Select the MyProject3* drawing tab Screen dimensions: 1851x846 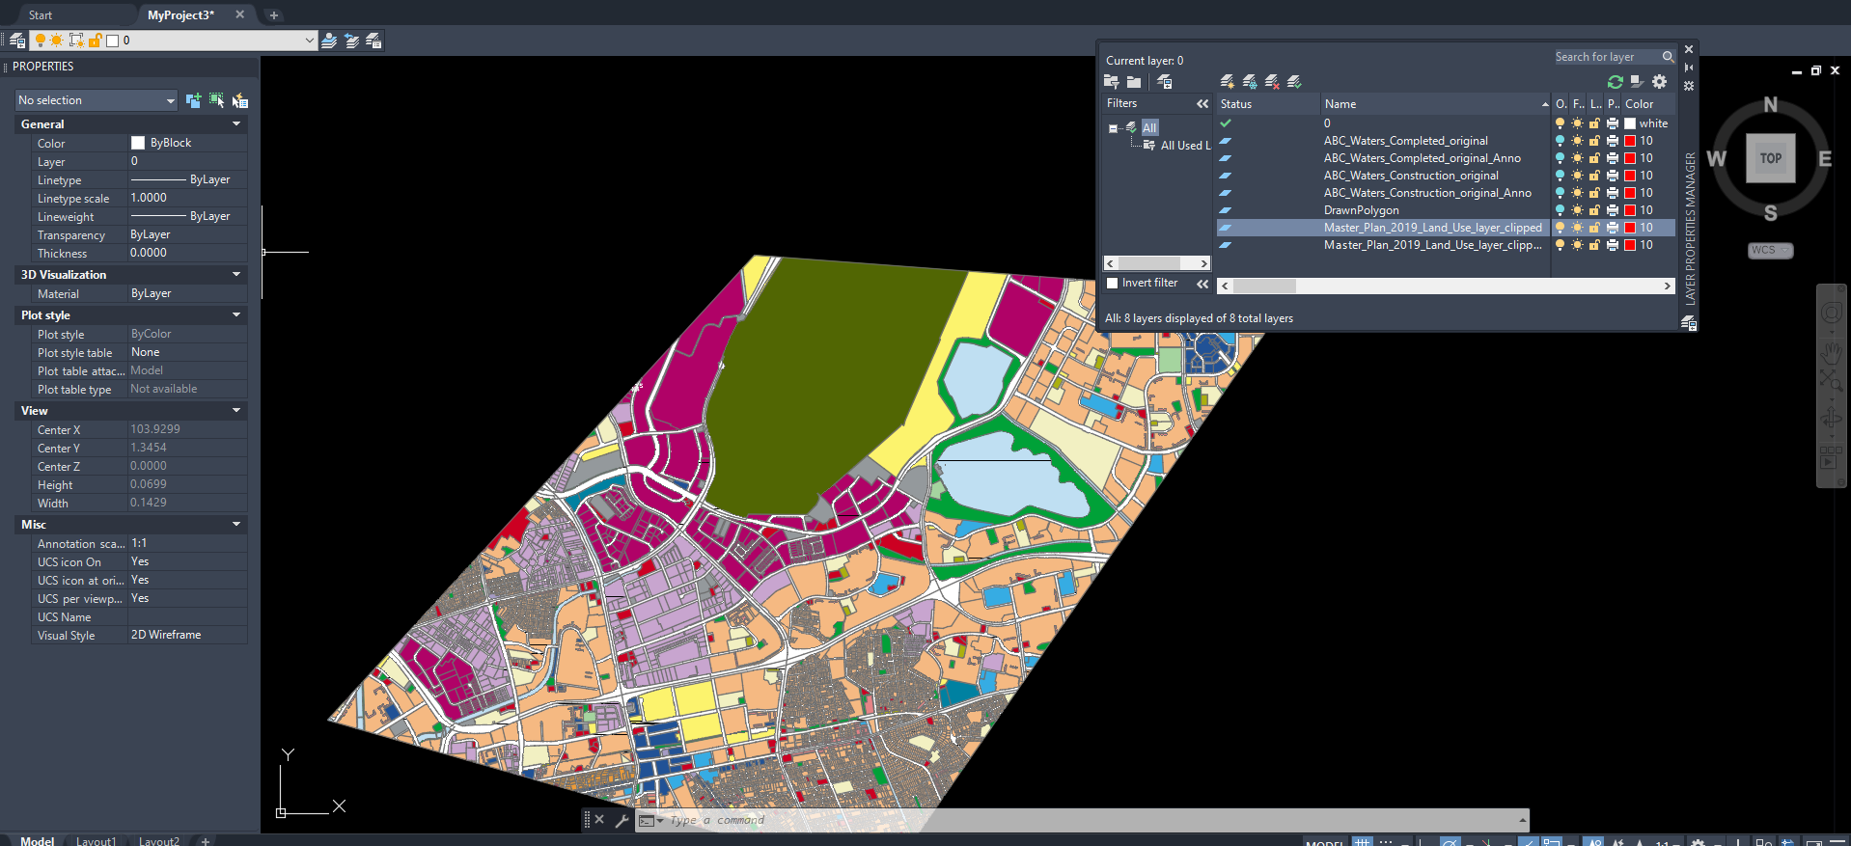(x=181, y=15)
